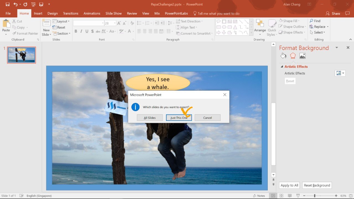
Task: Open Customize Quick Access Toolbar dropdown
Action: [x=49, y=4]
